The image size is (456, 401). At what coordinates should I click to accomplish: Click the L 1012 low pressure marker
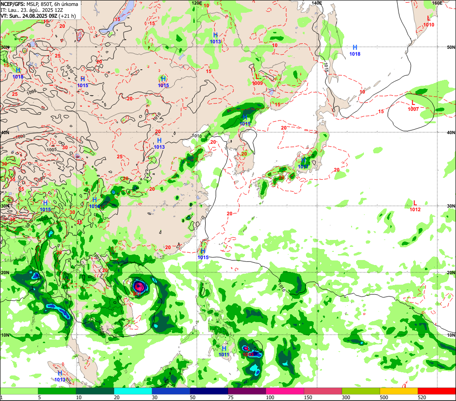click(415, 206)
